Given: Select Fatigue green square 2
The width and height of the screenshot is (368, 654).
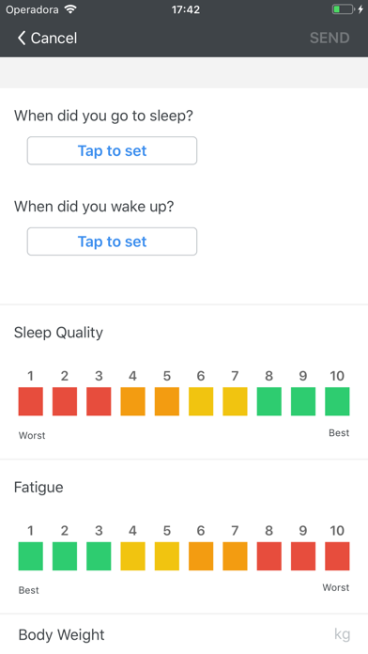Looking at the screenshot, I should click(65, 556).
